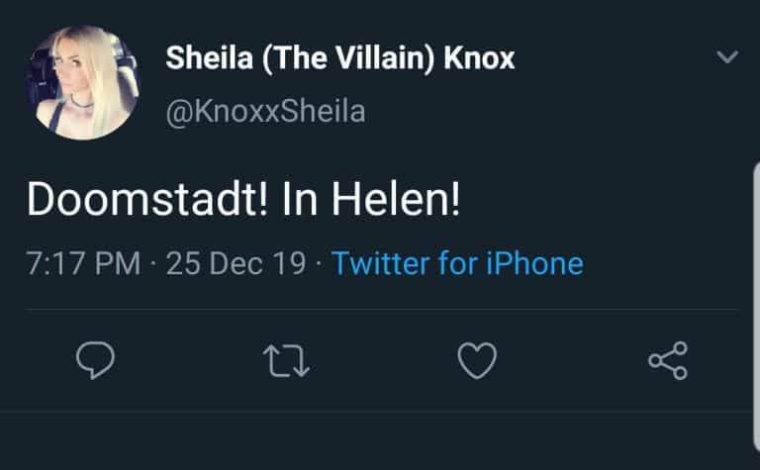
Task: Click the tweet text In Helen!
Action: point(371,199)
